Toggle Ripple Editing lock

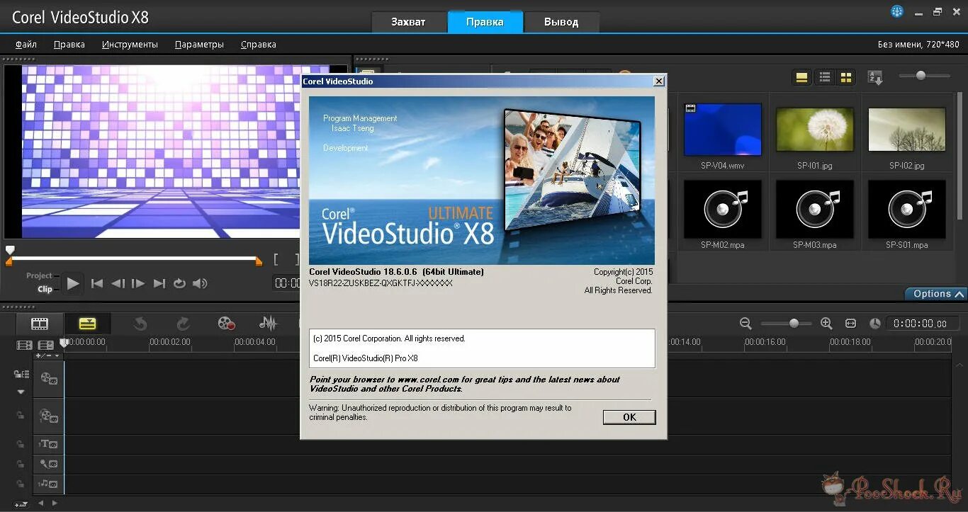pyautogui.click(x=22, y=375)
